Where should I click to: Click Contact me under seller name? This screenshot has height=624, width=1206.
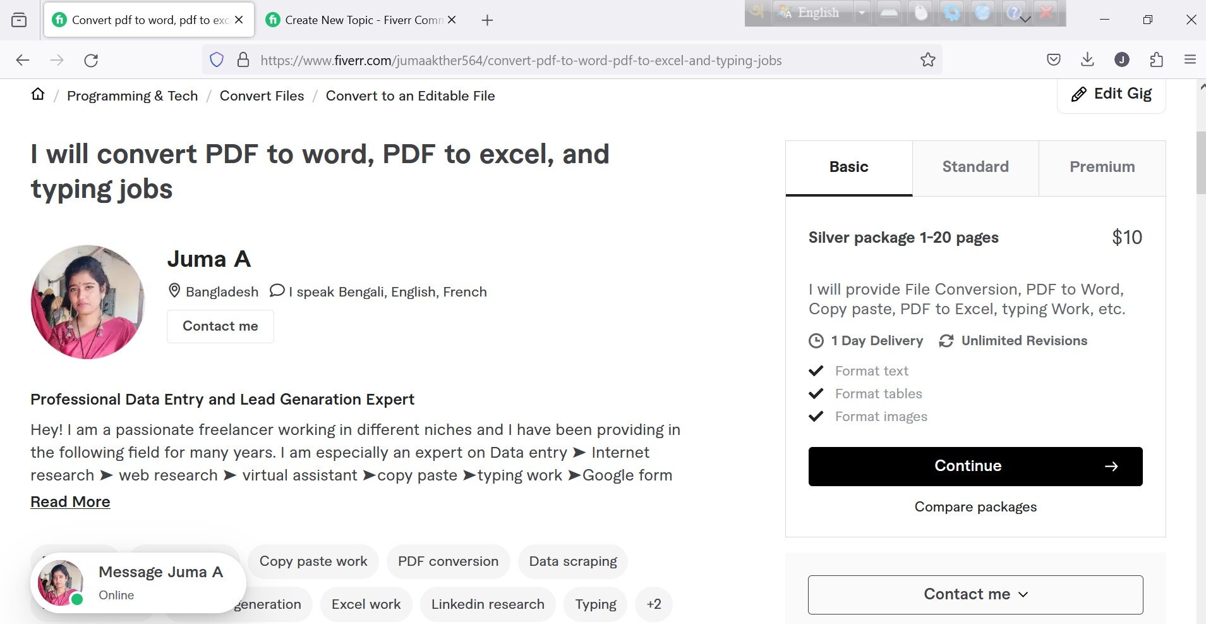tap(220, 326)
